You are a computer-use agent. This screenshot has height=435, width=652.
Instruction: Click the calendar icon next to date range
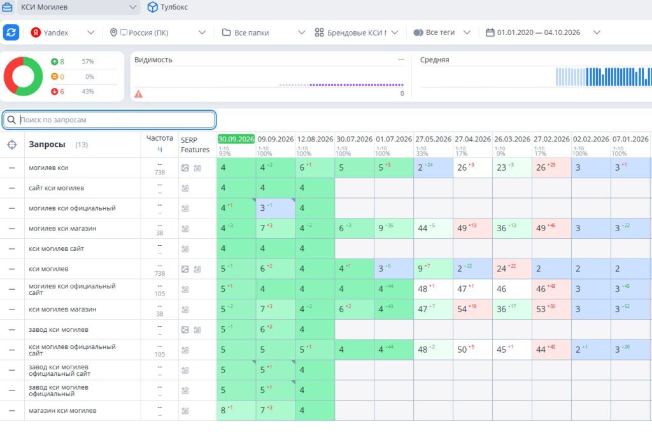click(490, 32)
